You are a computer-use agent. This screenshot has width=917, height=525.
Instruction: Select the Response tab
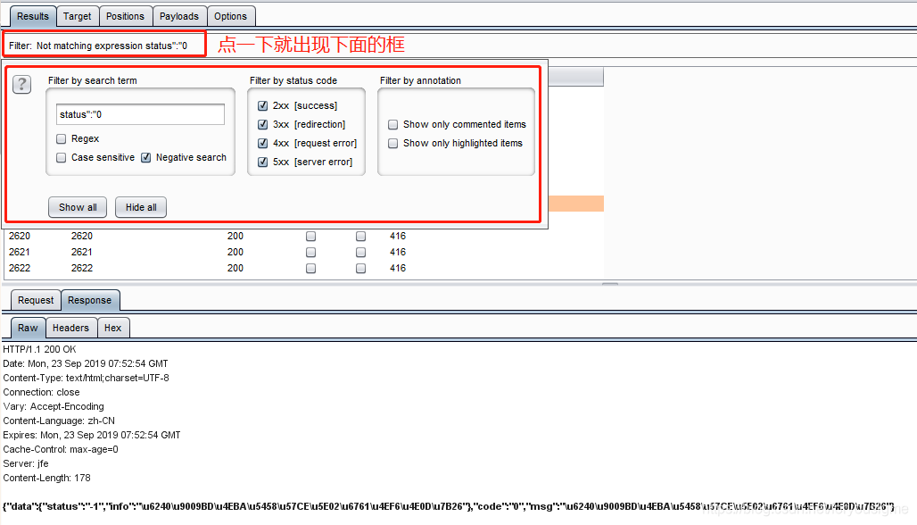(x=89, y=300)
